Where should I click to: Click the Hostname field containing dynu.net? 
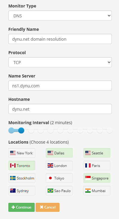[60, 109]
